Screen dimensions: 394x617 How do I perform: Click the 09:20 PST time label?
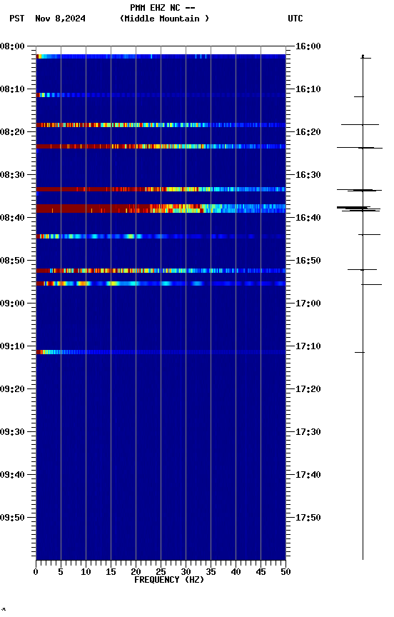tap(12, 389)
